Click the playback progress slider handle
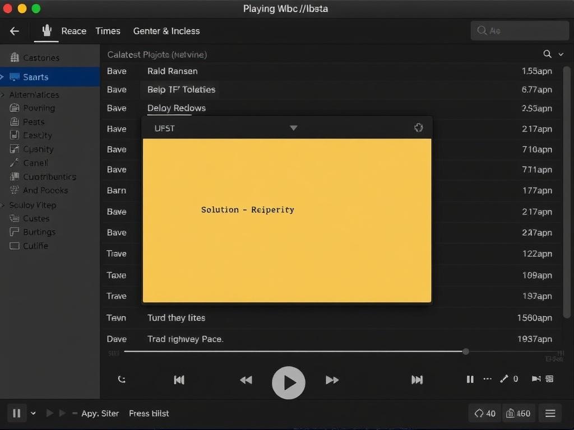Viewport: 574px width, 430px height. pos(466,352)
